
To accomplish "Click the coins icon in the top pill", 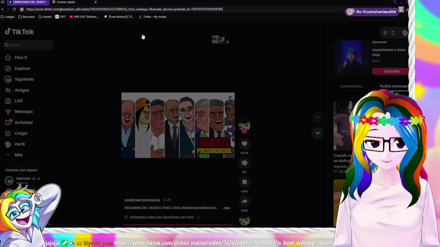I will [385, 33].
